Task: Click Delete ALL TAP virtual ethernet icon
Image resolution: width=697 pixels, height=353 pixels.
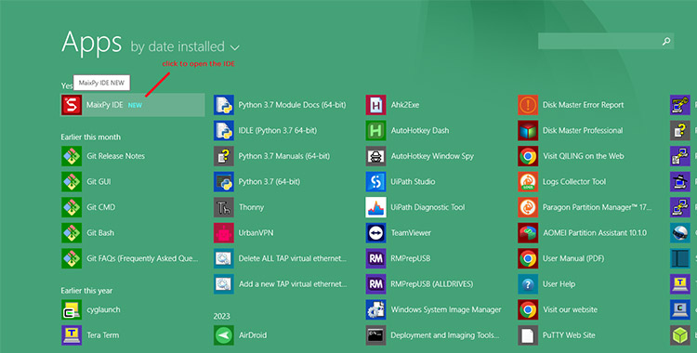Action: click(x=224, y=258)
